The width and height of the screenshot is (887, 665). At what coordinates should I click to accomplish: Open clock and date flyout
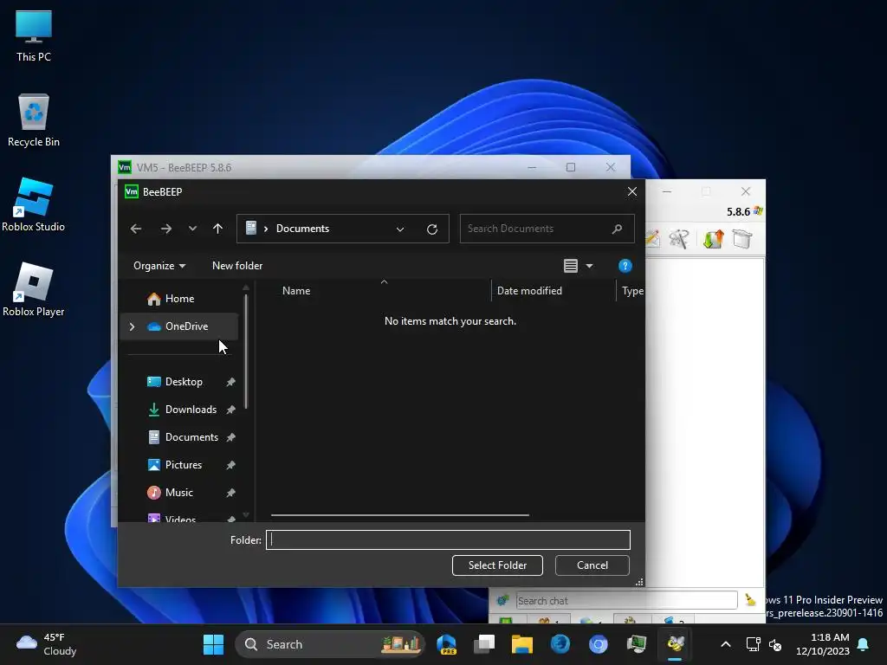point(823,644)
